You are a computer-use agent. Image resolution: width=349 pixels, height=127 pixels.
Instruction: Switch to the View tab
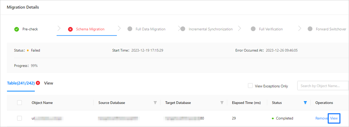pos(48,83)
